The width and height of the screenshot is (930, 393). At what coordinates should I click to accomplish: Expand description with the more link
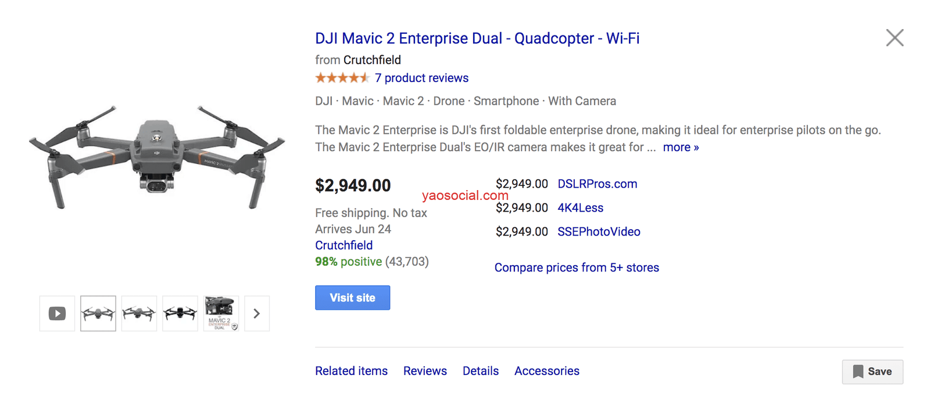click(681, 147)
